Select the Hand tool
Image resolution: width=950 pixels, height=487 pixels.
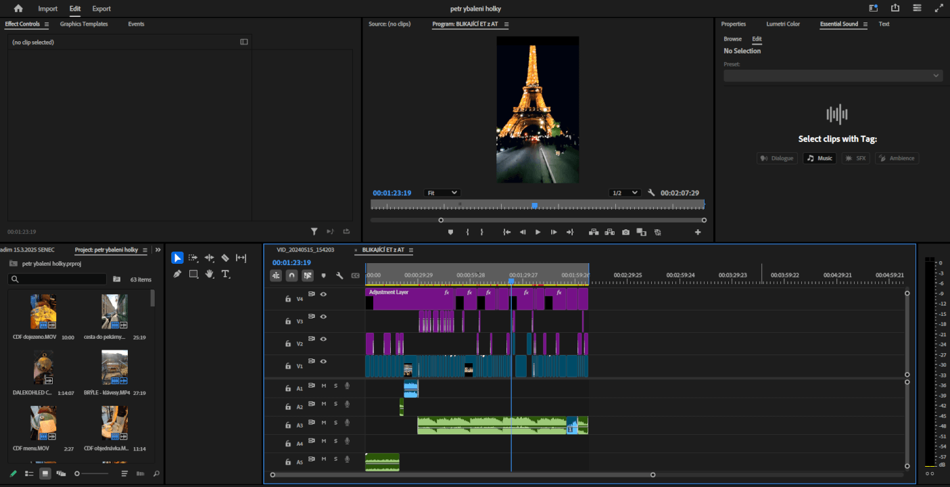210,274
